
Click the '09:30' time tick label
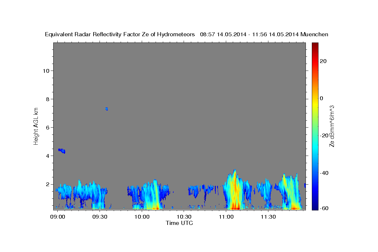100,217
